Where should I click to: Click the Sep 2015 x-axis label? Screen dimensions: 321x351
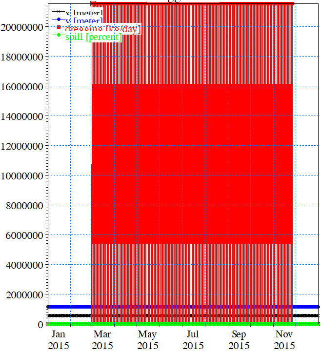coord(239,340)
